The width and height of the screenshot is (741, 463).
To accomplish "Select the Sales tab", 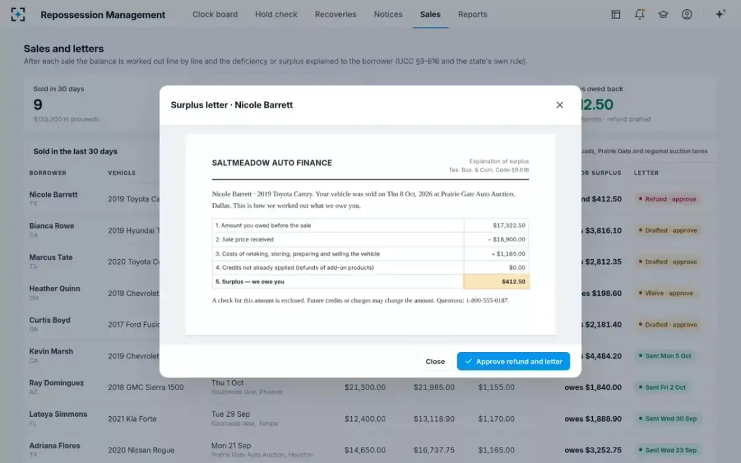I will (x=430, y=14).
